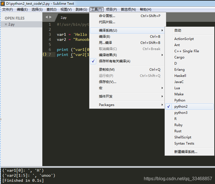Choose 代码片段... menu entry
The image size is (215, 184).
point(127,22)
